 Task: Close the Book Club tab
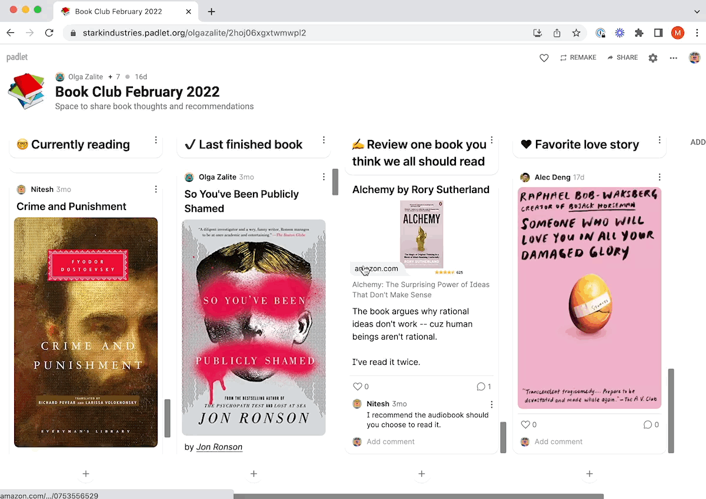click(x=190, y=12)
